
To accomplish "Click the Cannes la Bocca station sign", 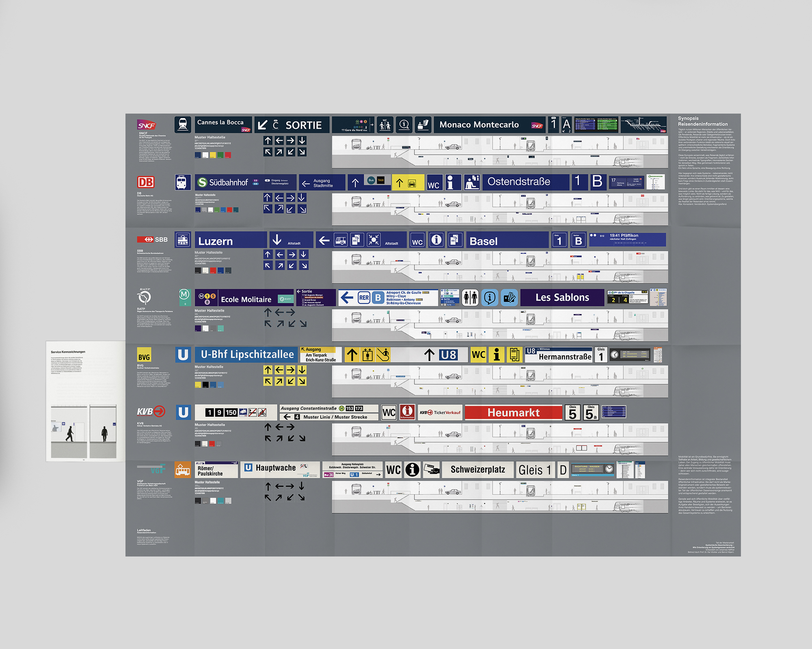I will point(223,125).
